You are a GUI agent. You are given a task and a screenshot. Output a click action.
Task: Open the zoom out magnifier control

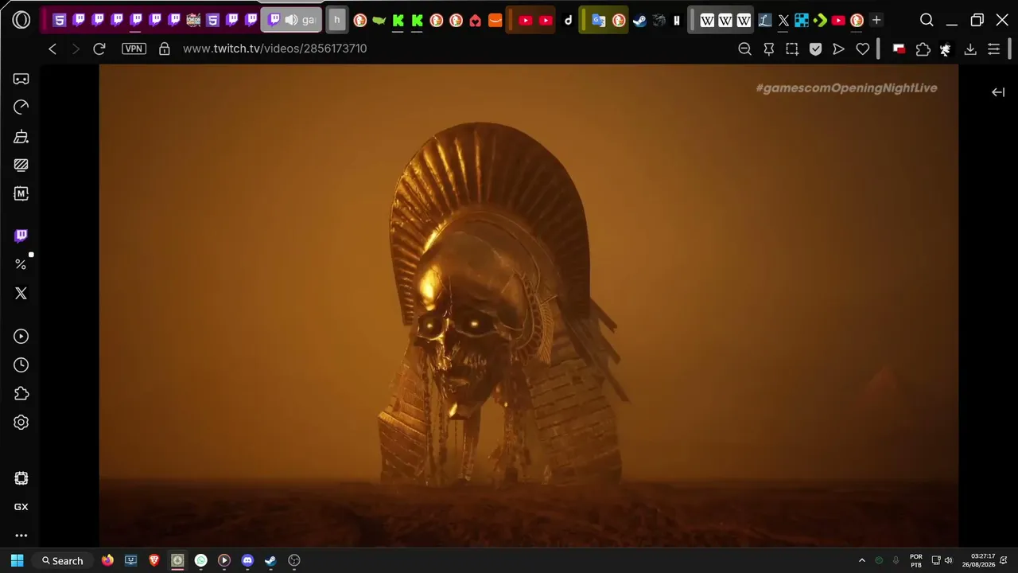[744, 49]
